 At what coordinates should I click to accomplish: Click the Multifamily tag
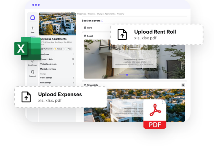(47, 49)
